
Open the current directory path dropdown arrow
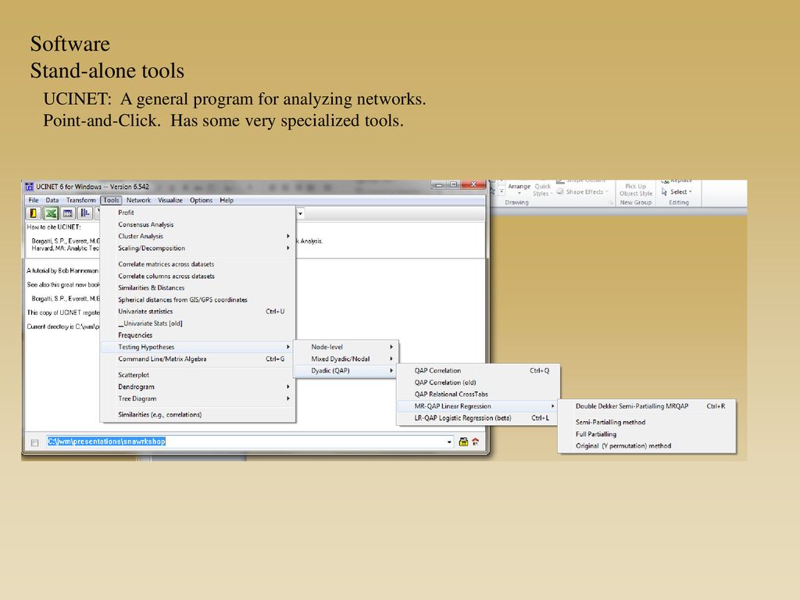[x=449, y=442]
